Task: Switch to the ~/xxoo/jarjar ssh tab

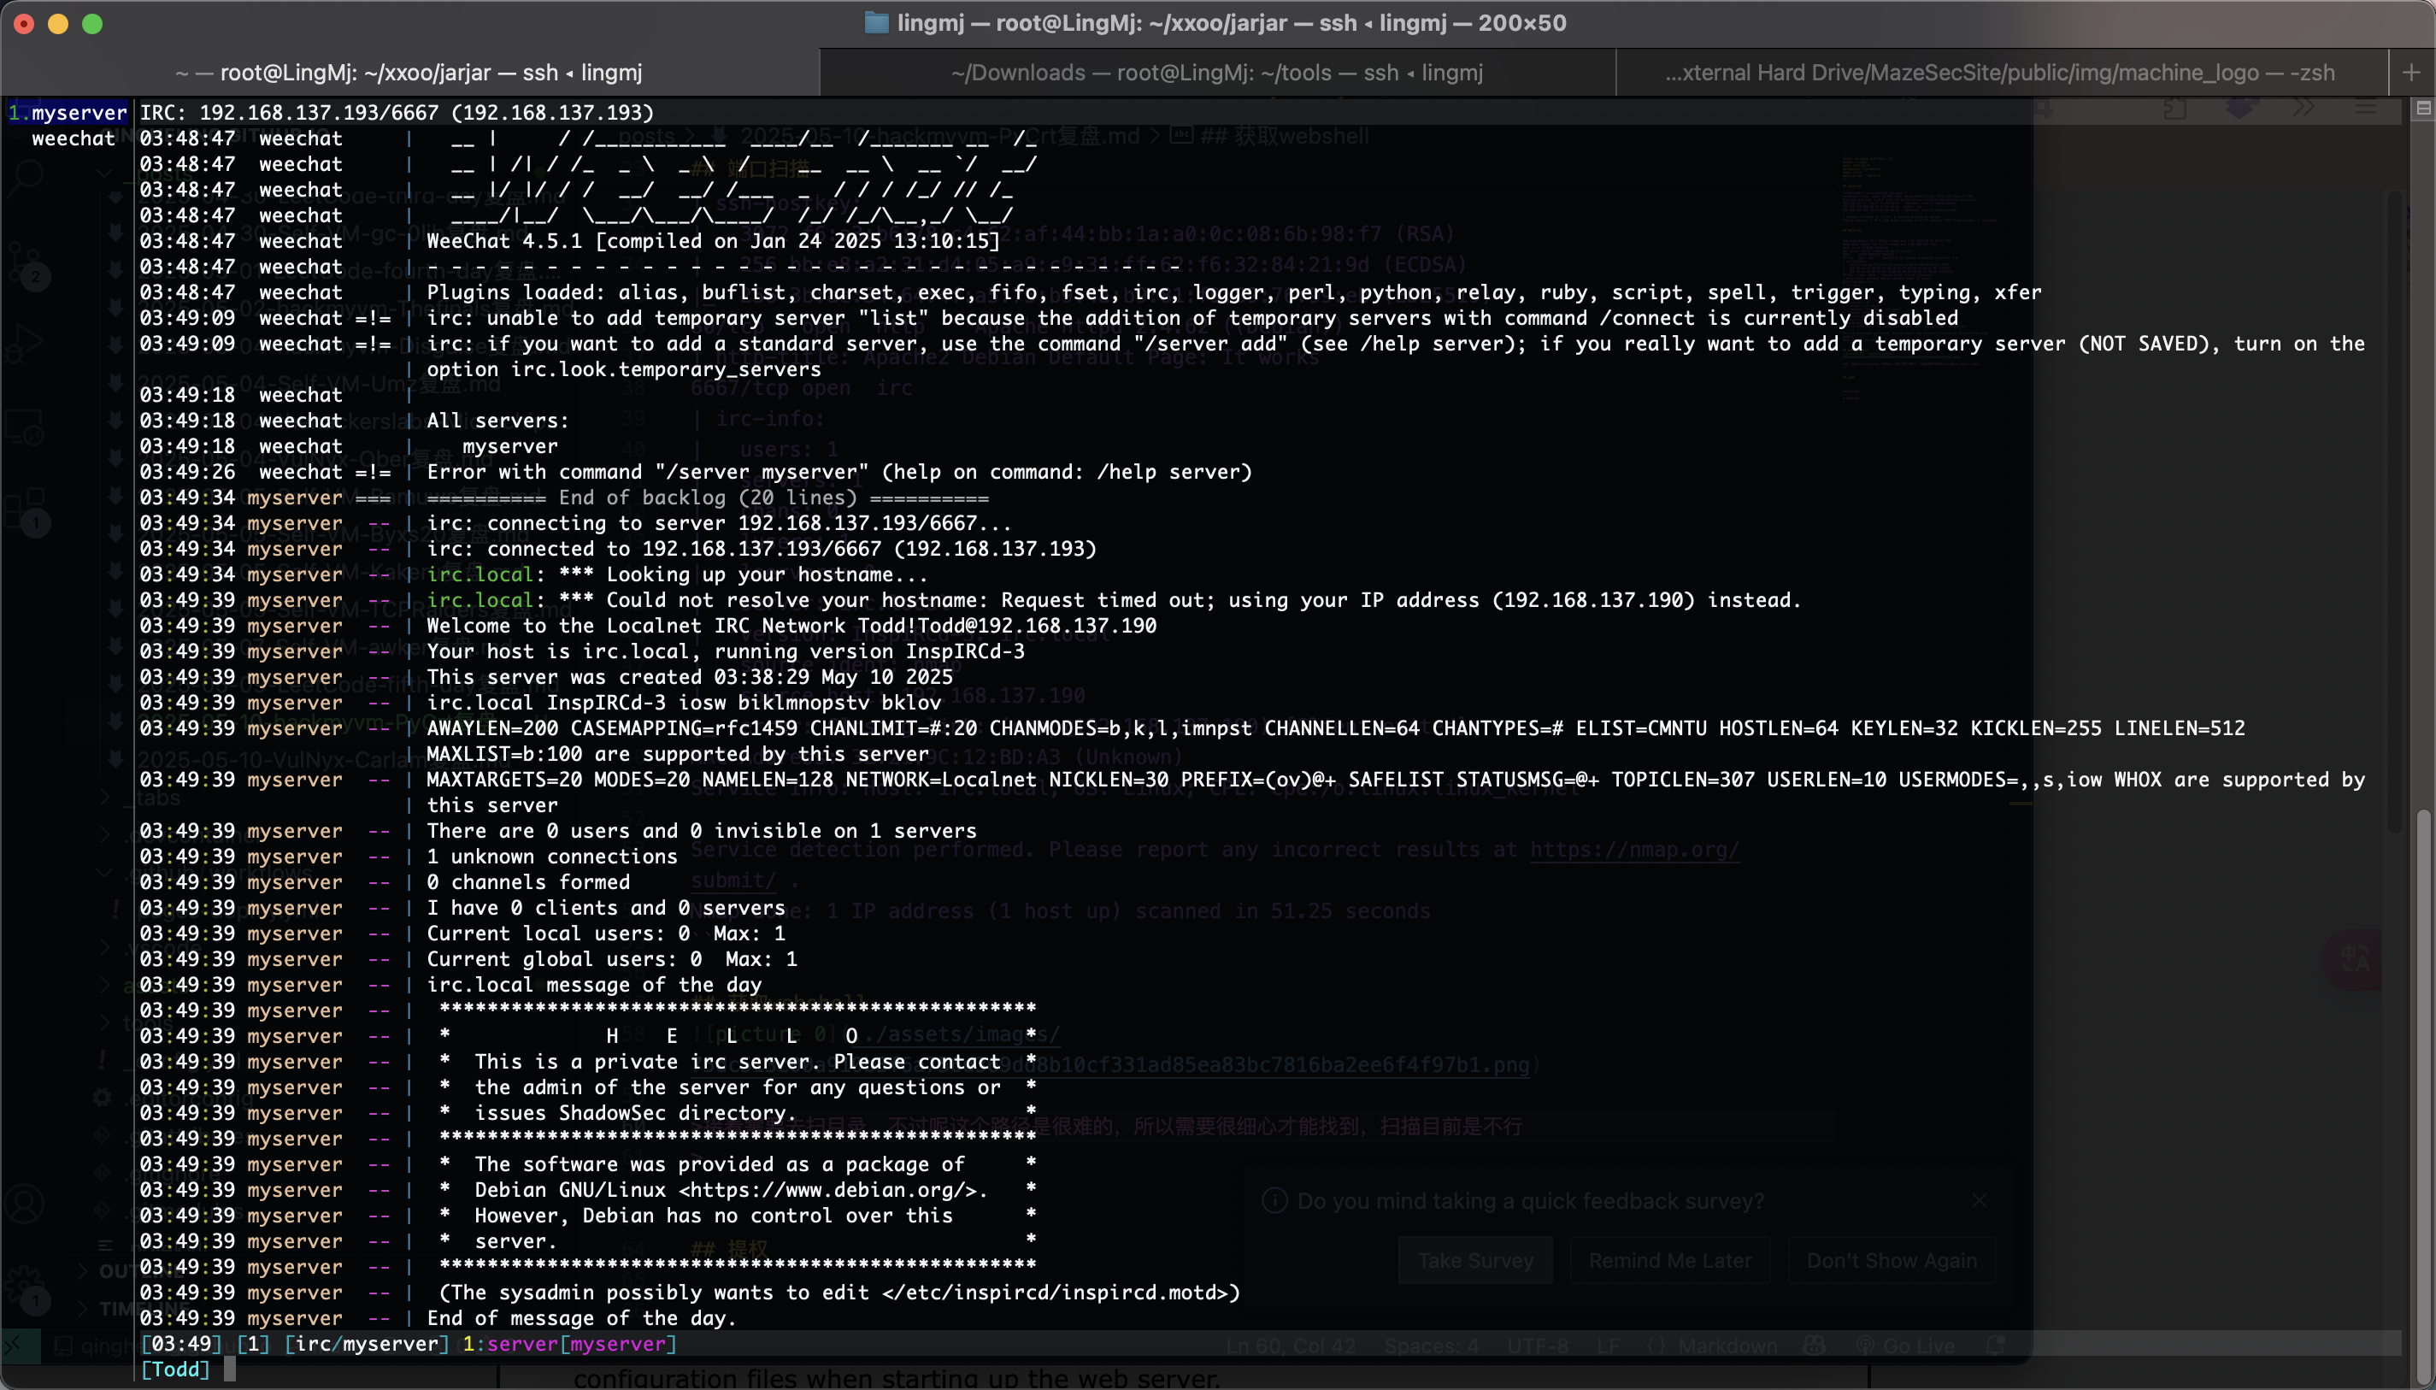Action: point(409,73)
